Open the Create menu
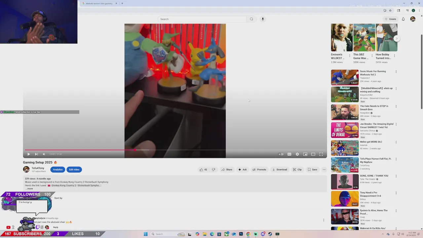 click(x=390, y=19)
